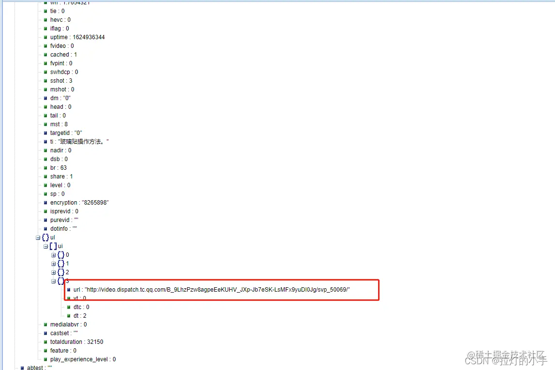Select the fvideo : 0 row

coord(62,46)
